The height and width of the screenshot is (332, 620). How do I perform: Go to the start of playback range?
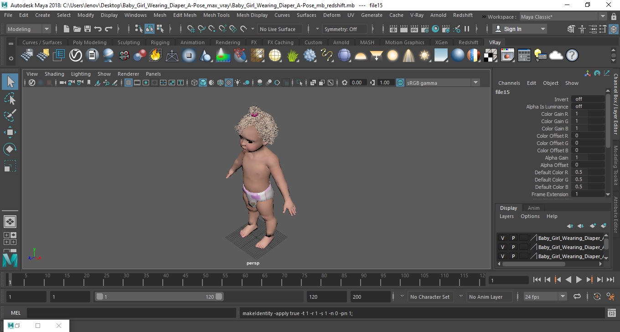point(537,280)
